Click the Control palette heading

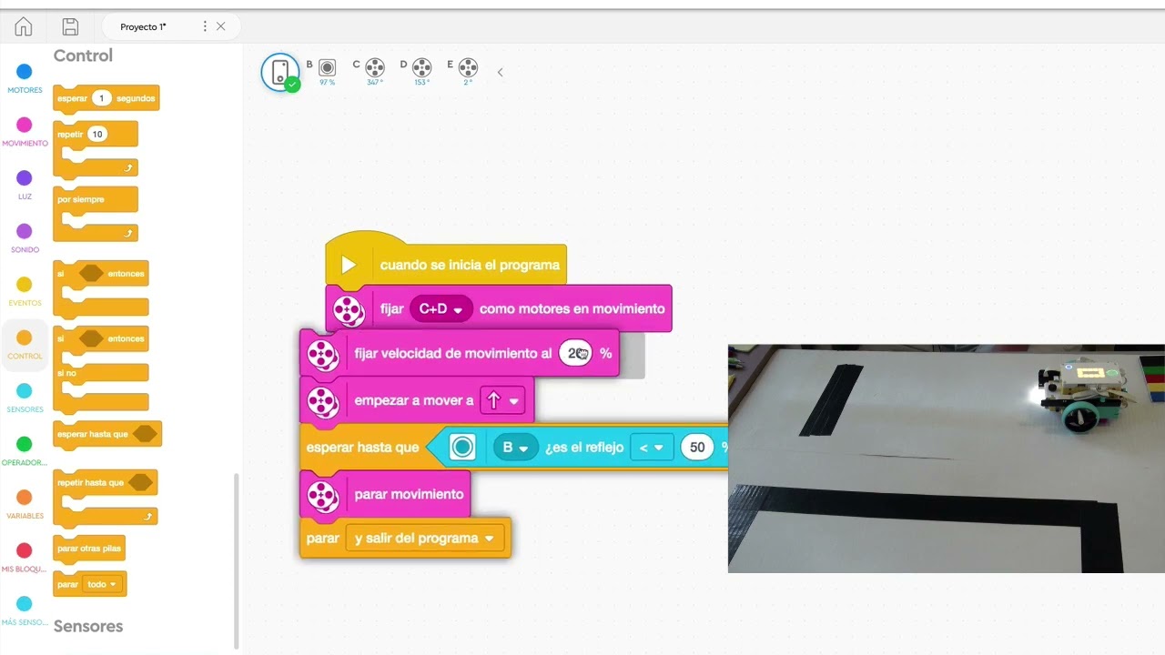(83, 55)
